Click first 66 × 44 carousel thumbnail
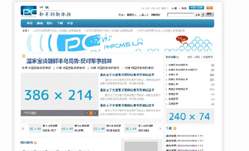Image resolution: width=249 pixels, height=151 pixels. point(35,128)
